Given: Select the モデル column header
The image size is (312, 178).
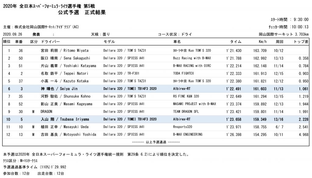Looking at the screenshot, I should tap(109, 42).
